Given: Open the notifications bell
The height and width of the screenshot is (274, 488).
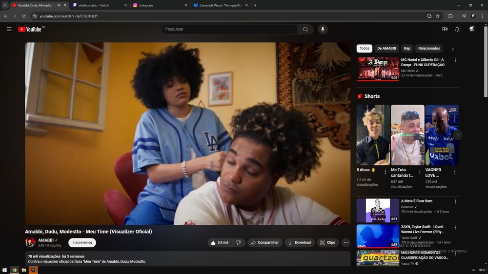Looking at the screenshot, I should tap(457, 29).
